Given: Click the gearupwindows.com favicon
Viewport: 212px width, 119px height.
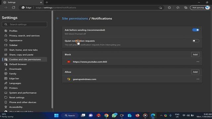Looking at the screenshot, I should pyautogui.click(x=69, y=79).
